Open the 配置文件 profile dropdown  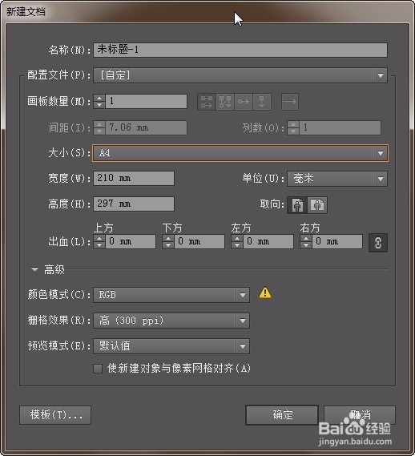pos(240,75)
